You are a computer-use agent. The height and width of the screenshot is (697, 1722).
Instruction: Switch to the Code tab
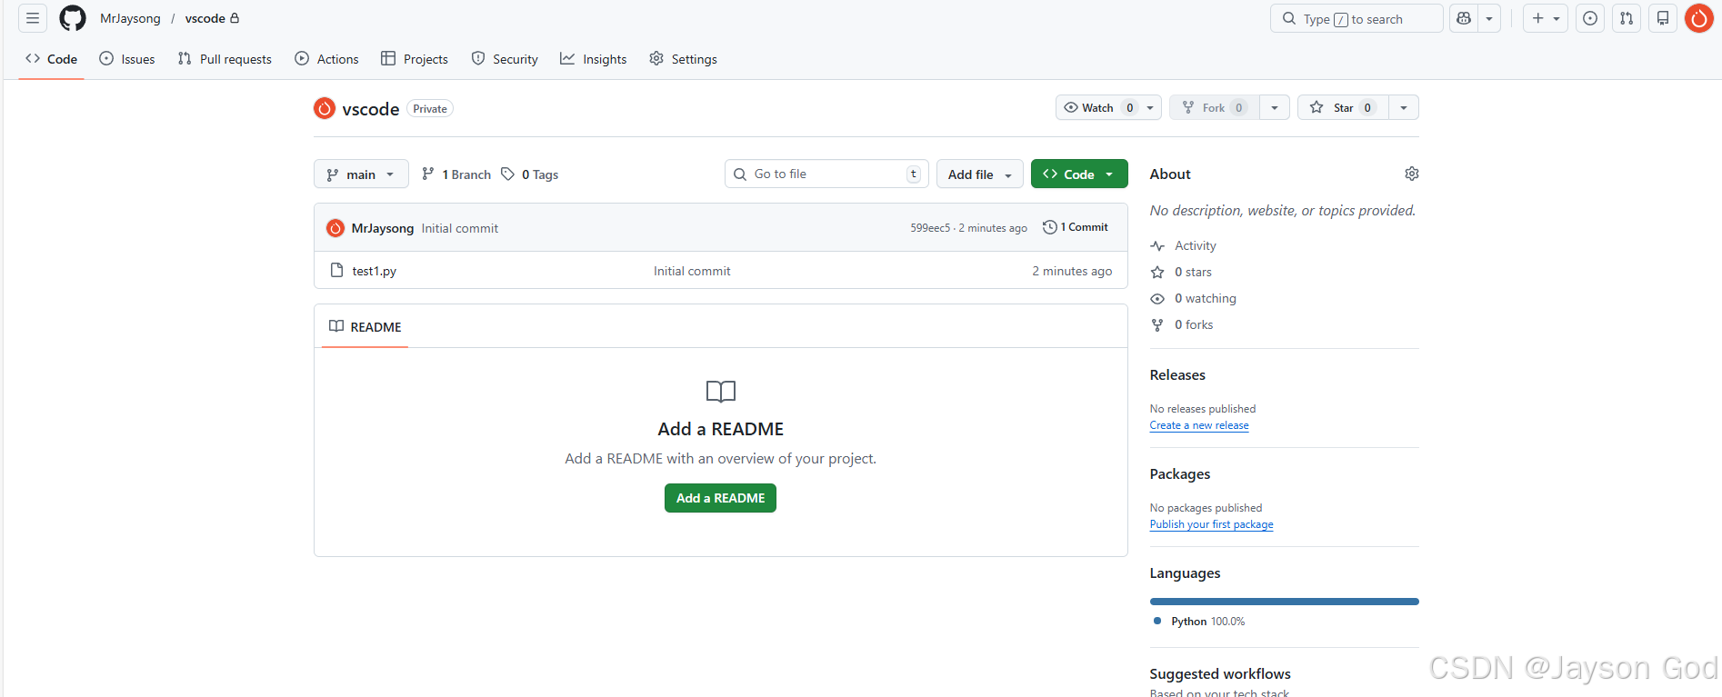[52, 59]
